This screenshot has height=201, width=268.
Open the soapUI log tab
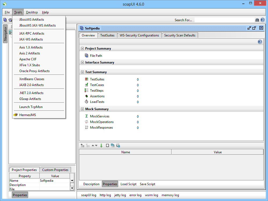point(88,195)
